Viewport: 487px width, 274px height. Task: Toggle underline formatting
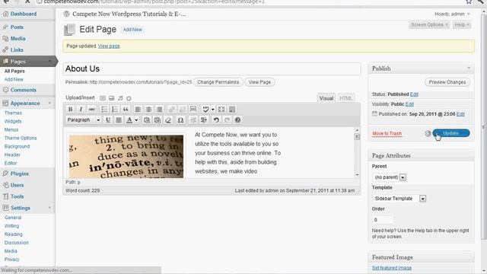(108, 120)
